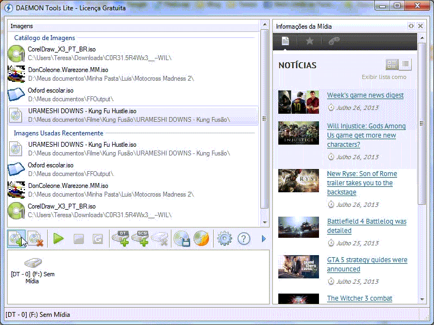Click news panel scroll down arrow
Image resolution: width=434 pixels, height=325 pixels.
click(422, 299)
